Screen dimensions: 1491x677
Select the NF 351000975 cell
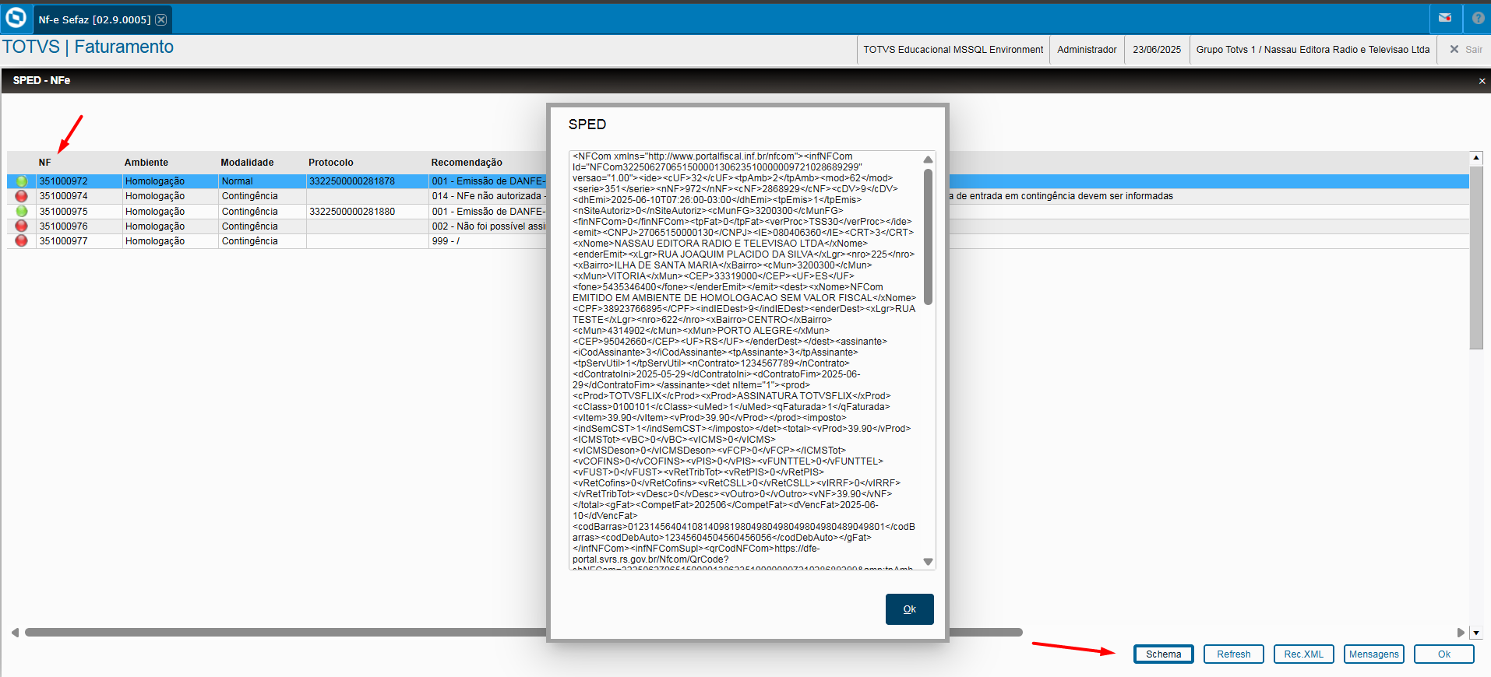tap(79, 211)
